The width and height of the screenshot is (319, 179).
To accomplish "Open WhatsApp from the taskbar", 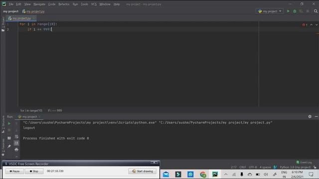I will 190,175.
